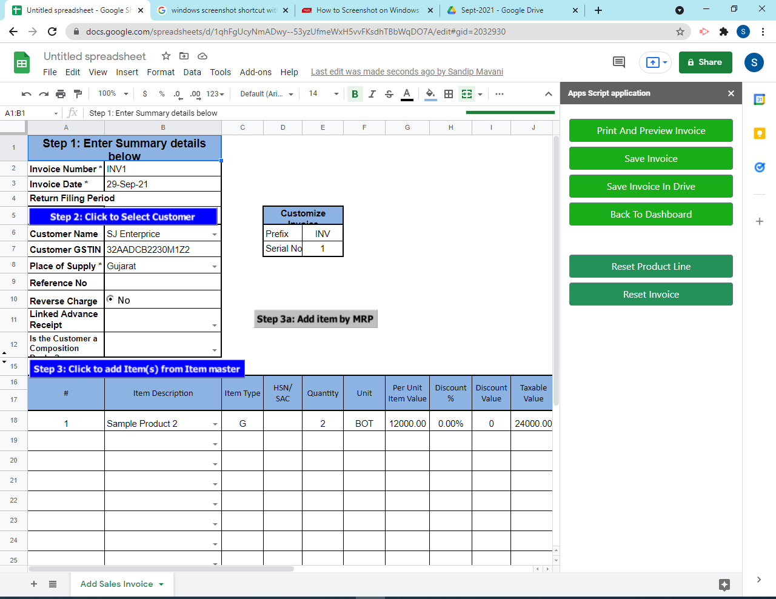776x599 pixels.
Task: Open the fill color picker
Action: coord(430,94)
